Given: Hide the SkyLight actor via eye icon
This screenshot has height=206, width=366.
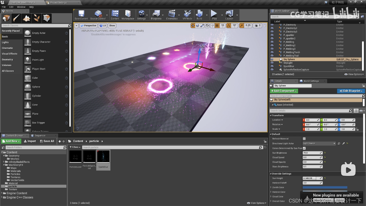Looking at the screenshot, I should [x=272, y=63].
